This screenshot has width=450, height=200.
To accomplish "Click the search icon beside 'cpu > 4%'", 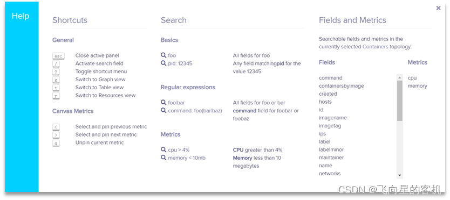I will pos(163,149).
